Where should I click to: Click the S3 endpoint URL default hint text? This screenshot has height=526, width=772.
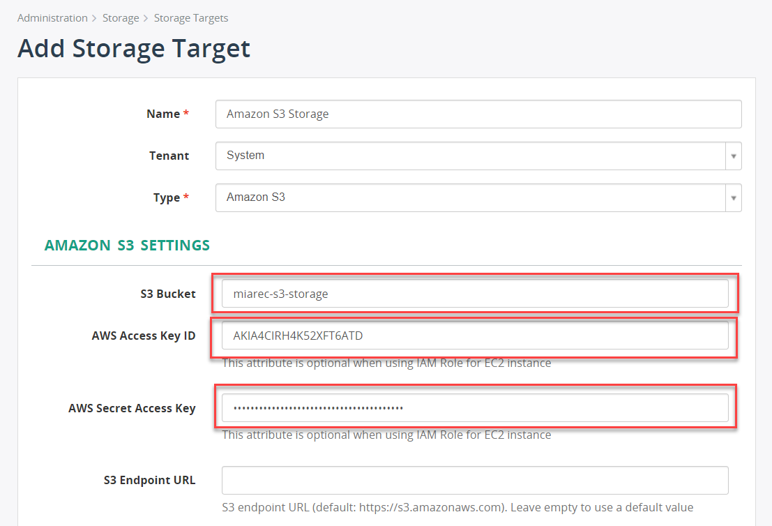(457, 507)
